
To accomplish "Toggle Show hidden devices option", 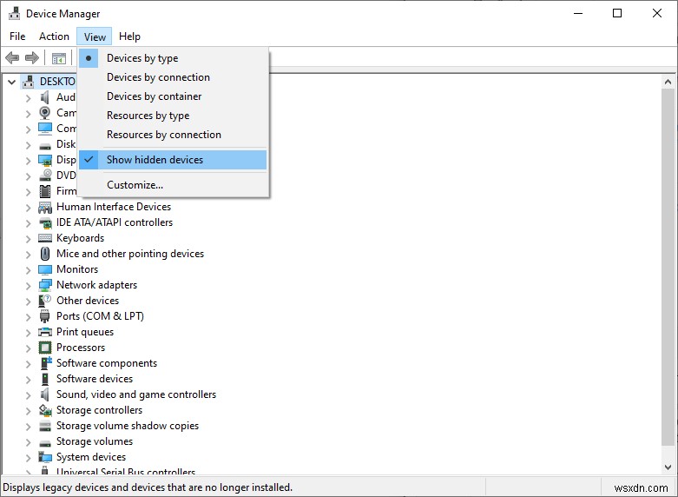I will [x=173, y=160].
